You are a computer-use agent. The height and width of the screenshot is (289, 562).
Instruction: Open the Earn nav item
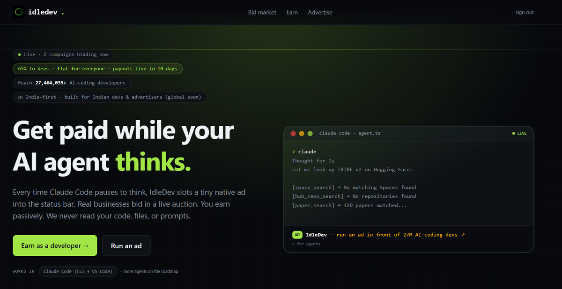292,12
